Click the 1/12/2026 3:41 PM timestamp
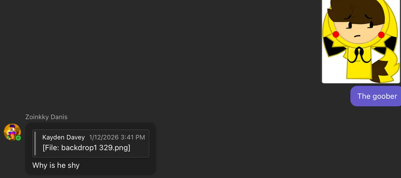The width and height of the screenshot is (401, 178). 117,137
